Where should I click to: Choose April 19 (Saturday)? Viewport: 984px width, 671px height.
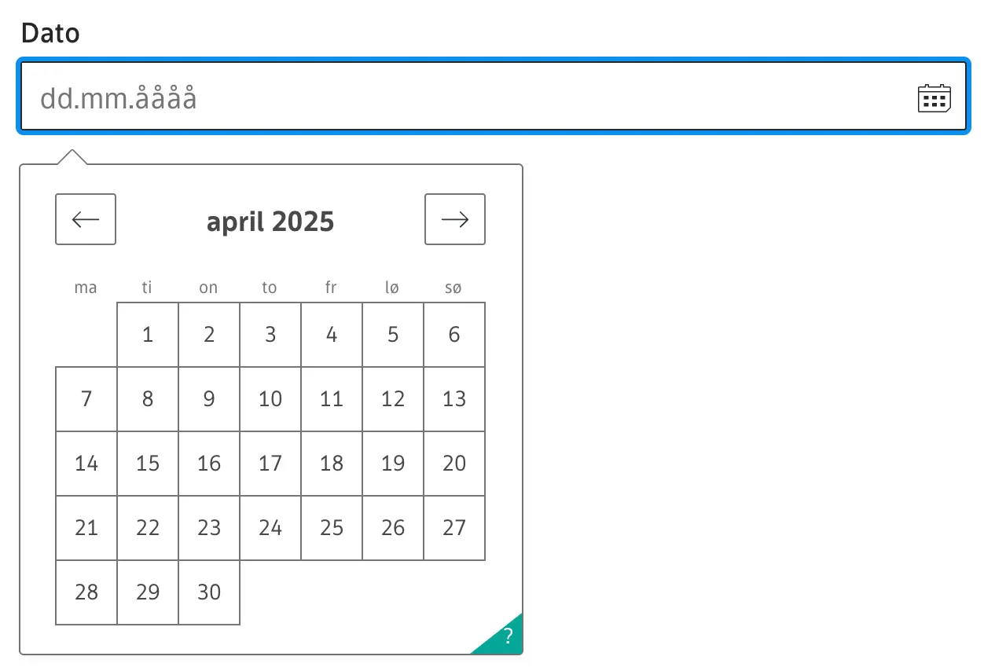click(x=393, y=464)
